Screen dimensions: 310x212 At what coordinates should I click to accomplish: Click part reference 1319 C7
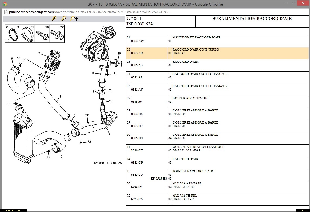pos(137,151)
